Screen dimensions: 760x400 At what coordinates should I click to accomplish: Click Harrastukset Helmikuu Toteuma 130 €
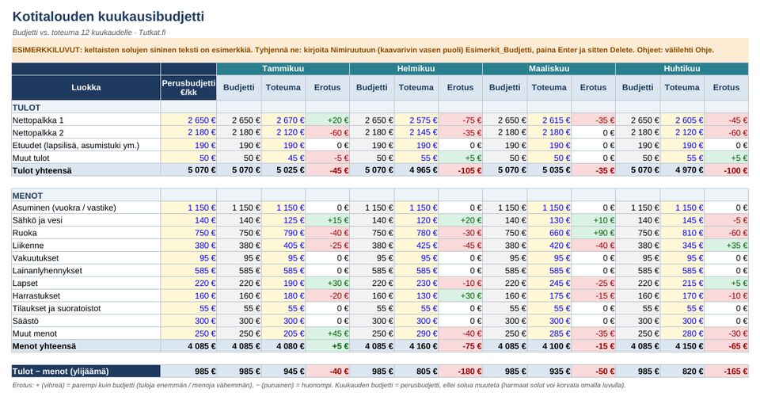click(416, 295)
